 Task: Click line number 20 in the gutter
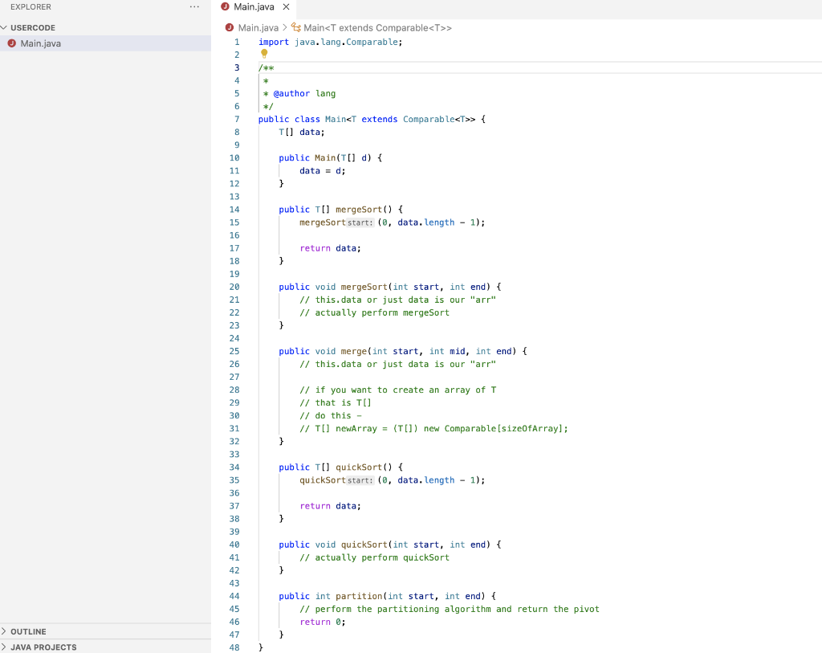tap(234, 287)
